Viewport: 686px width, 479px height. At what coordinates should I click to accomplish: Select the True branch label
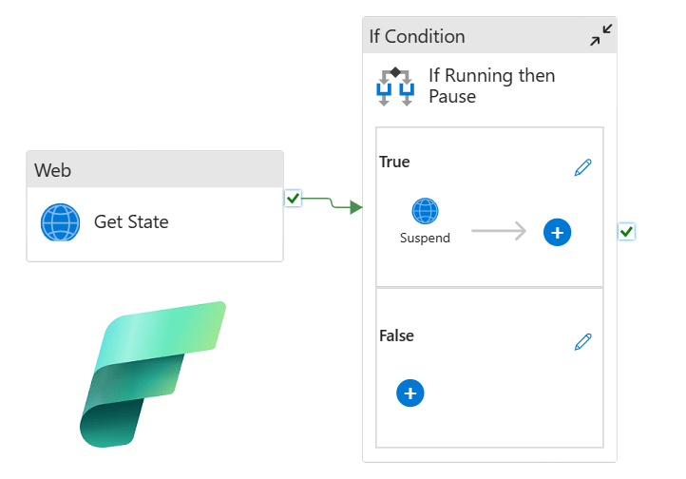[394, 162]
